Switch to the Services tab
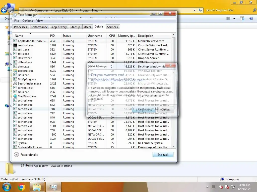Viewport: 257px width, 192px height. pyautogui.click(x=112, y=27)
